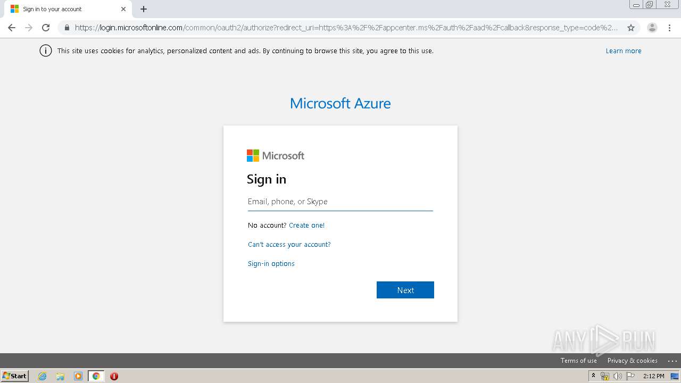
Task: Reload the page with refresh icon
Action: tap(46, 28)
